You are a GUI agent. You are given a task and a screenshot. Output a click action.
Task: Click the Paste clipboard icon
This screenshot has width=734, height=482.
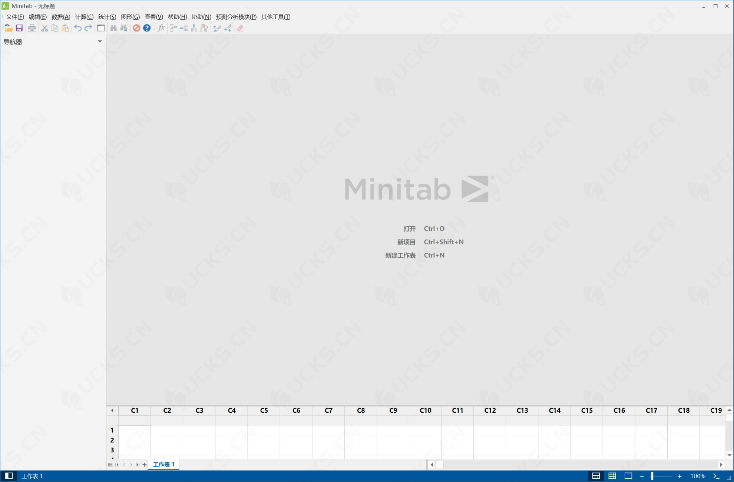click(x=66, y=28)
